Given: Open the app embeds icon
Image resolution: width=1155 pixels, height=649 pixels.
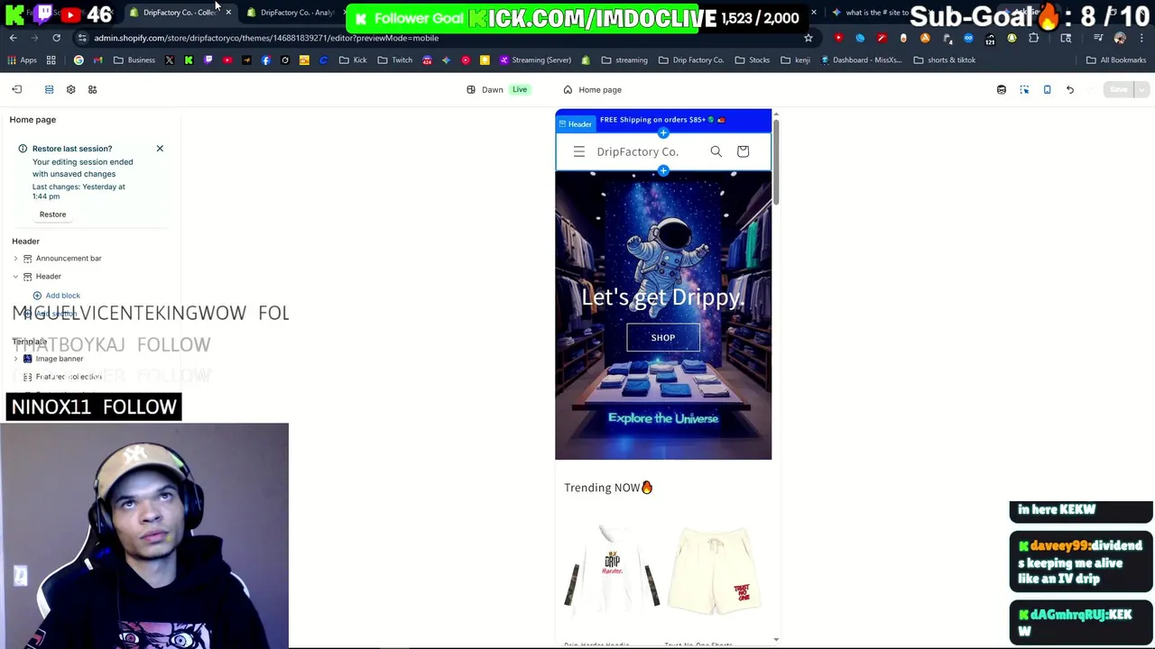Looking at the screenshot, I should click(x=92, y=89).
